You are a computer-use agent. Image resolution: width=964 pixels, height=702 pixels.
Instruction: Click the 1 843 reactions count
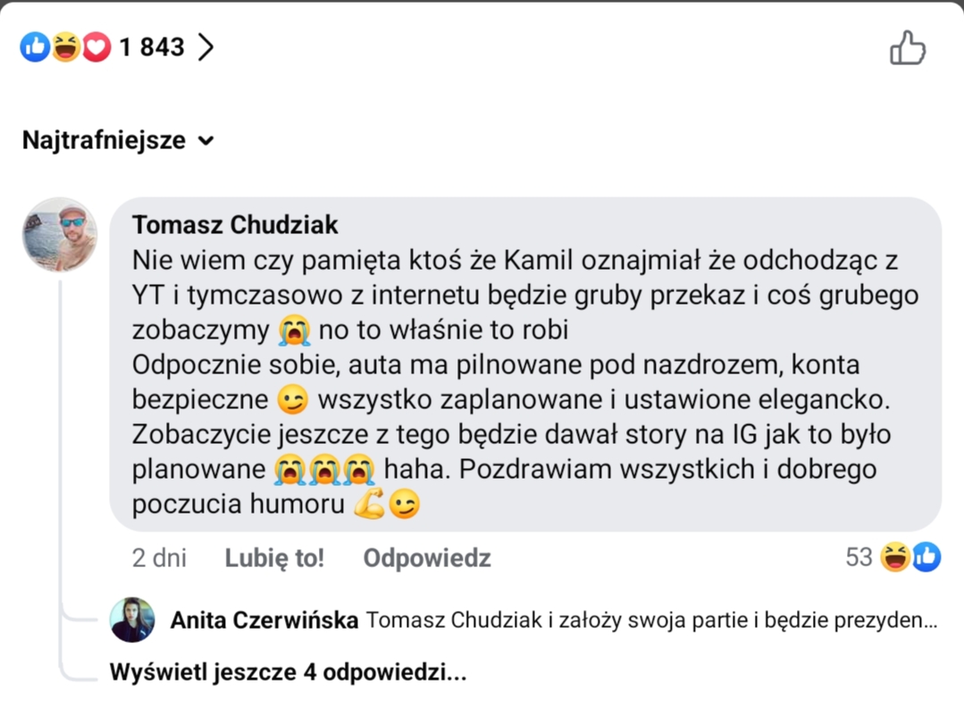coord(151,46)
